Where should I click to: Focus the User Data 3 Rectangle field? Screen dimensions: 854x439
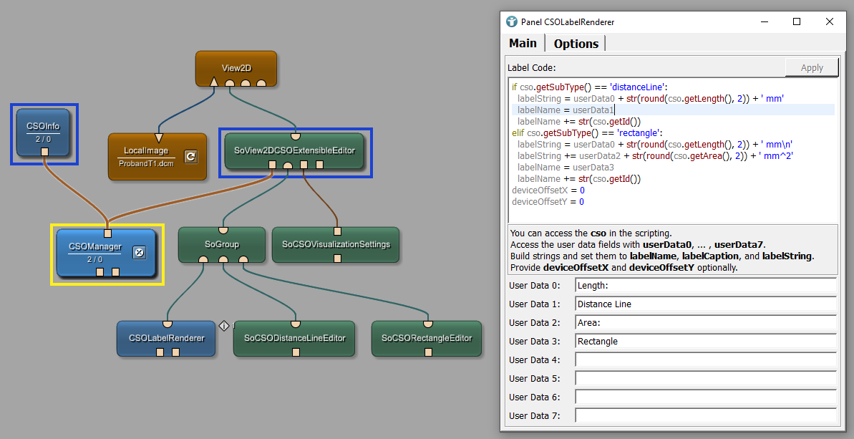click(x=704, y=342)
